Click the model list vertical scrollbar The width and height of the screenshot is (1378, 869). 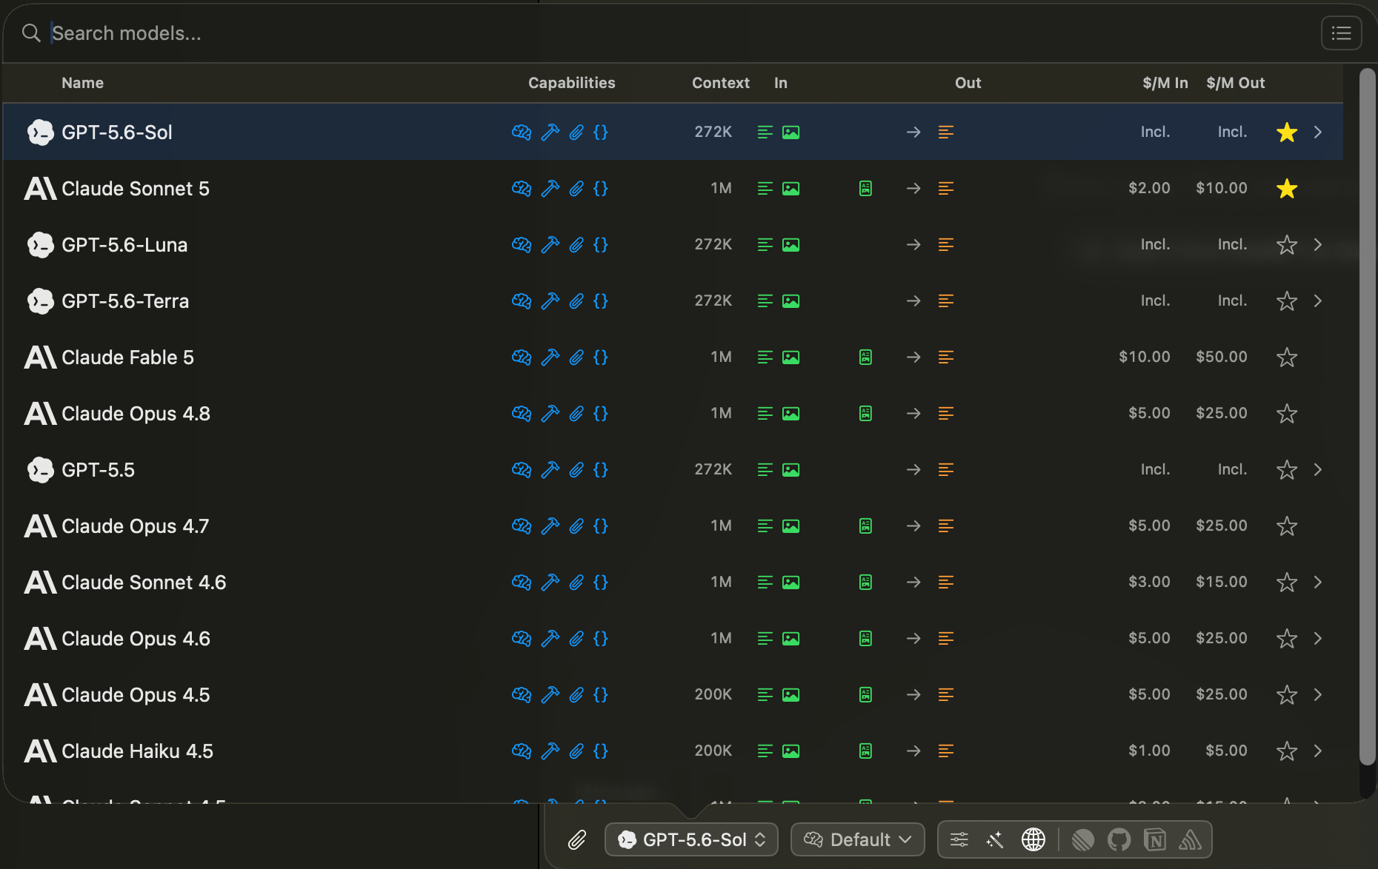(1368, 416)
